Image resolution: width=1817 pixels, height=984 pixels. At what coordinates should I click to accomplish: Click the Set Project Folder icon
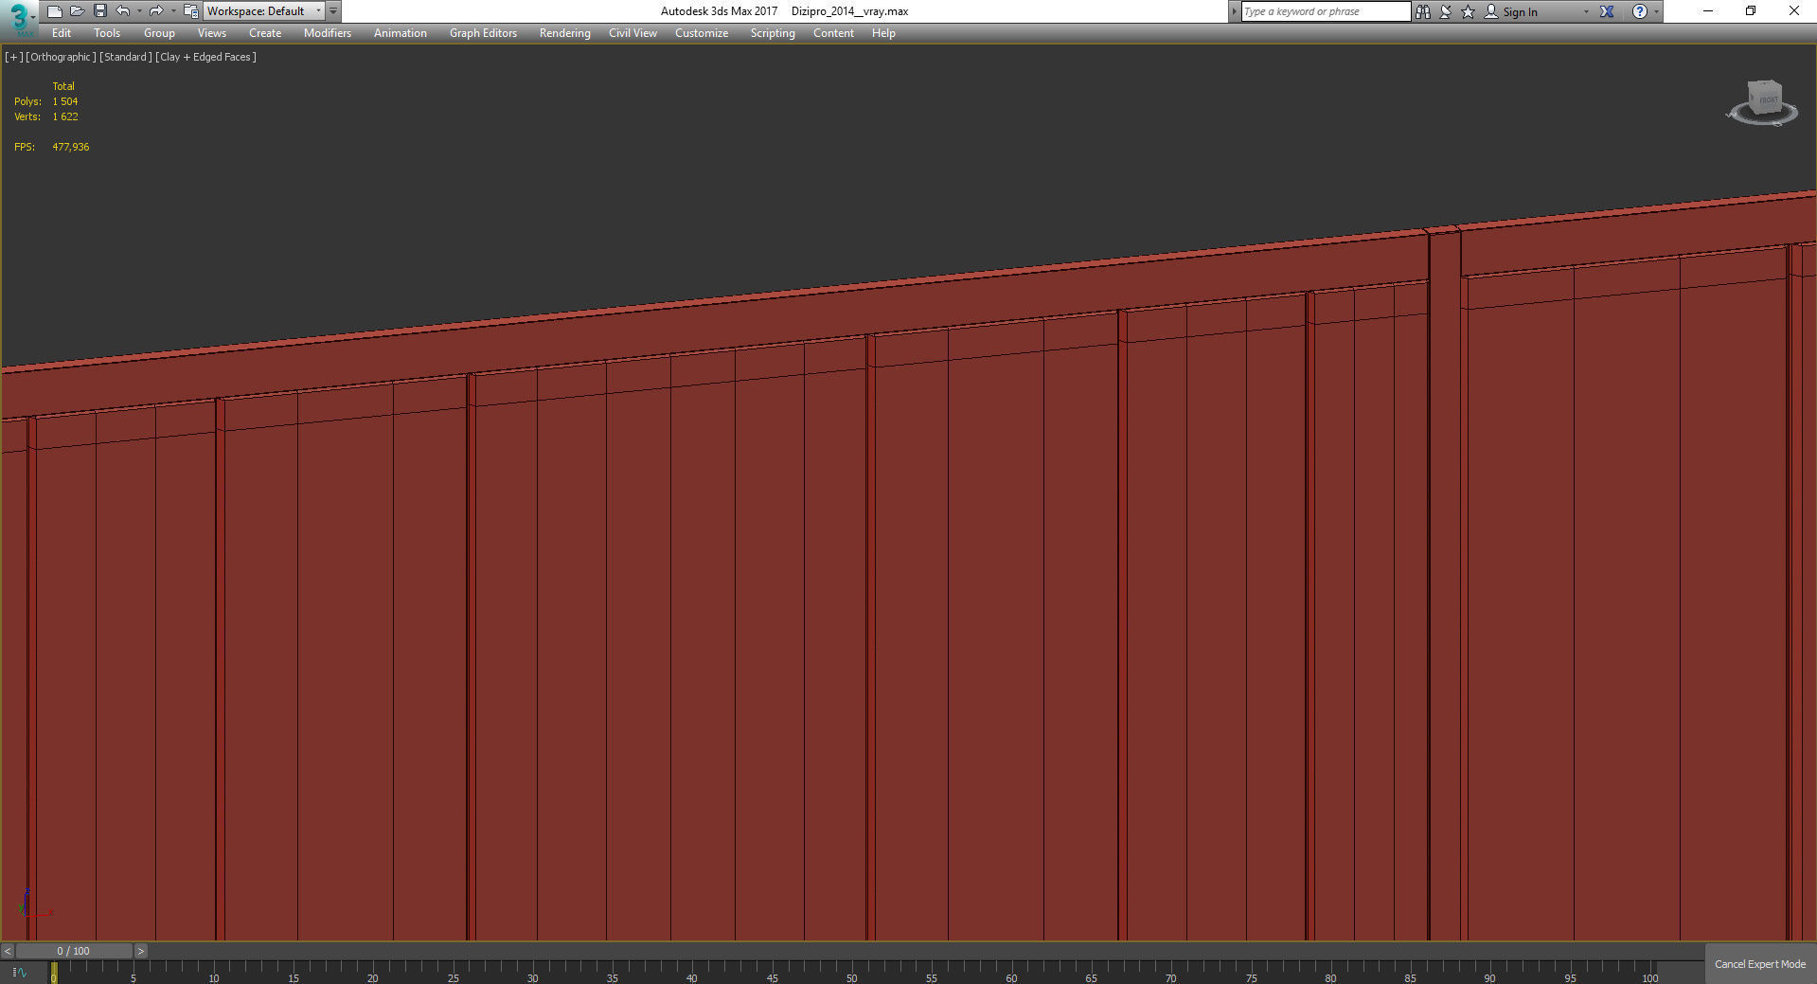[190, 11]
